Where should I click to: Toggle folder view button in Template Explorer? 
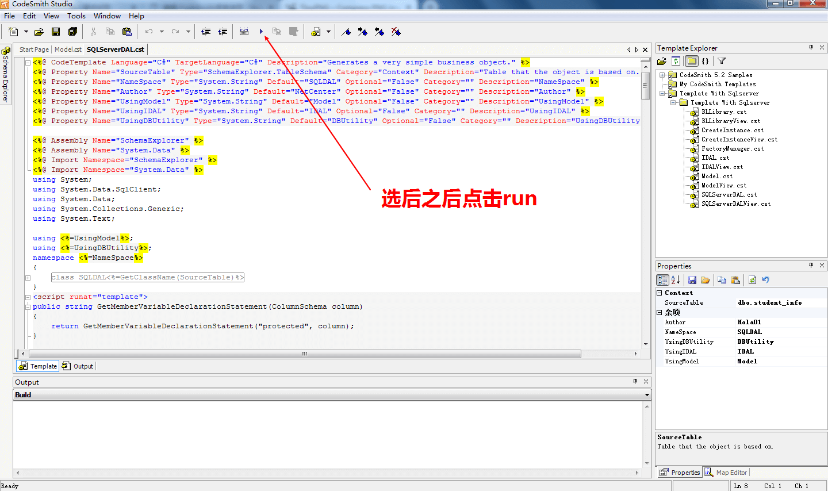pos(692,61)
